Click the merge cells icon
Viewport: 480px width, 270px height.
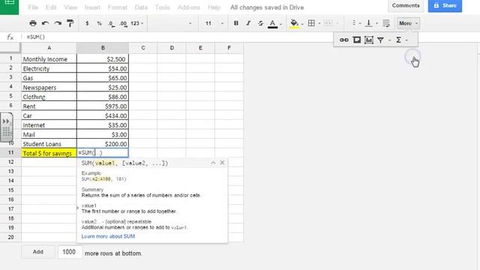point(328,23)
